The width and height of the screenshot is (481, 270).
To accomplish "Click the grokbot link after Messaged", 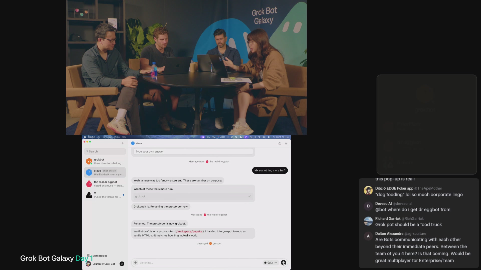I will pos(217,243).
